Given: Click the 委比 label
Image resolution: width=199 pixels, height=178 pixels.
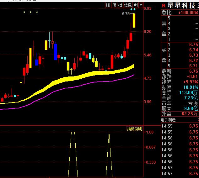Looking at the screenshot, I should 166,13.
